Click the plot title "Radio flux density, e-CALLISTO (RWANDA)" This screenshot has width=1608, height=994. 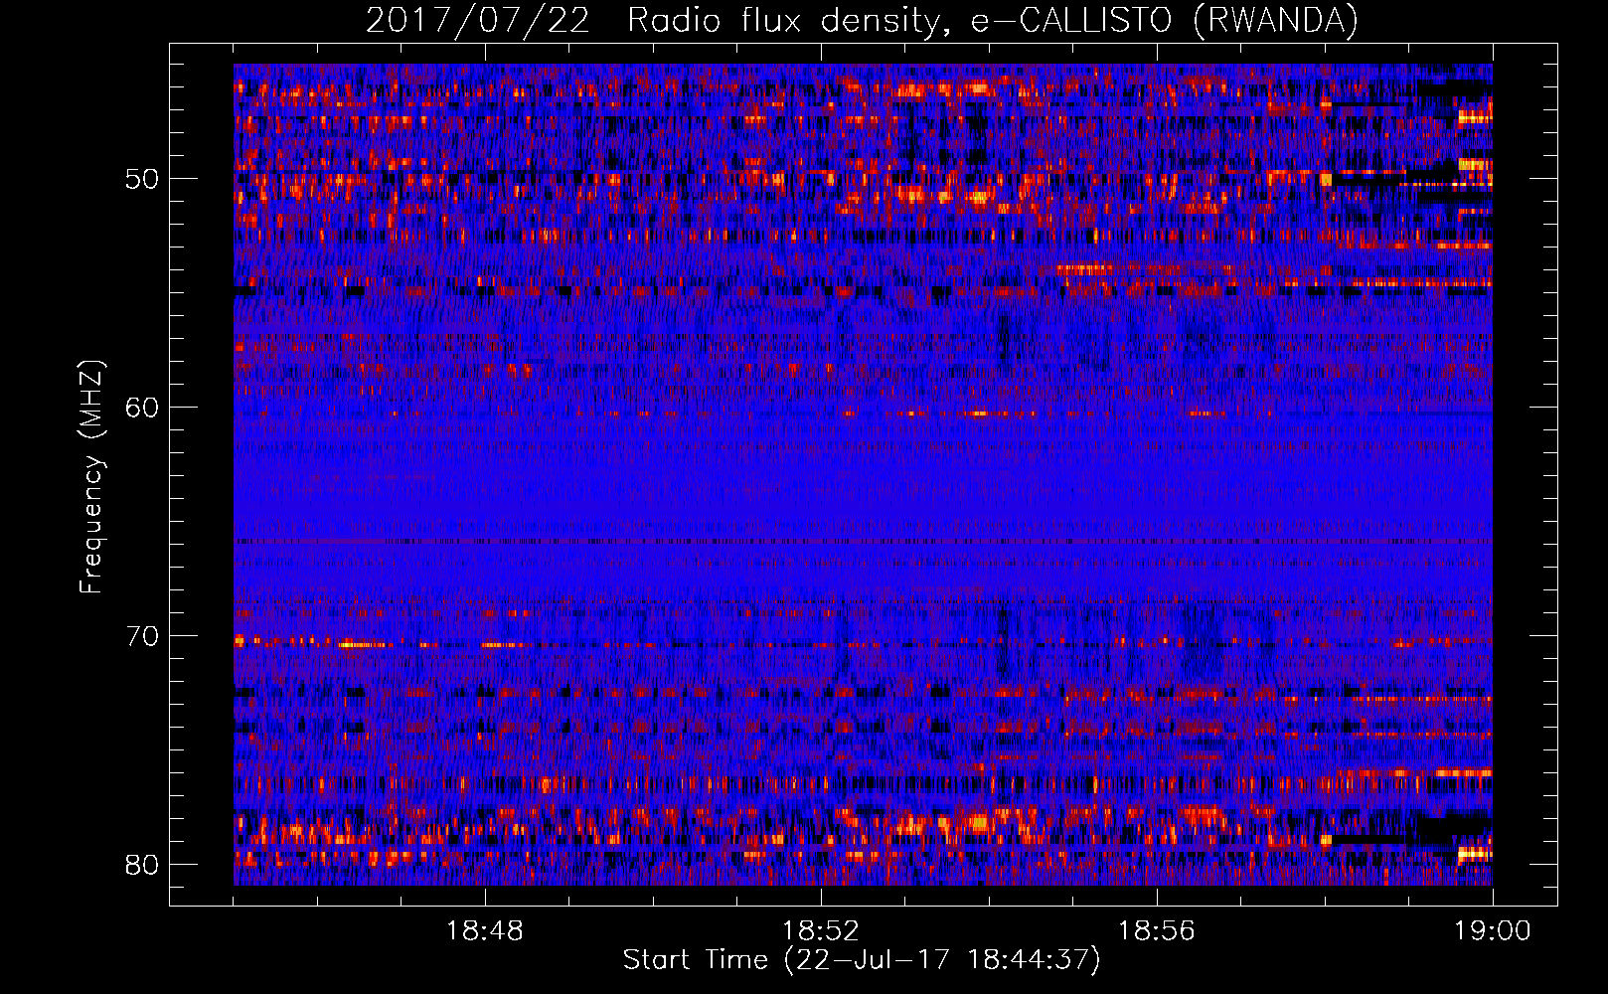[x=992, y=21]
